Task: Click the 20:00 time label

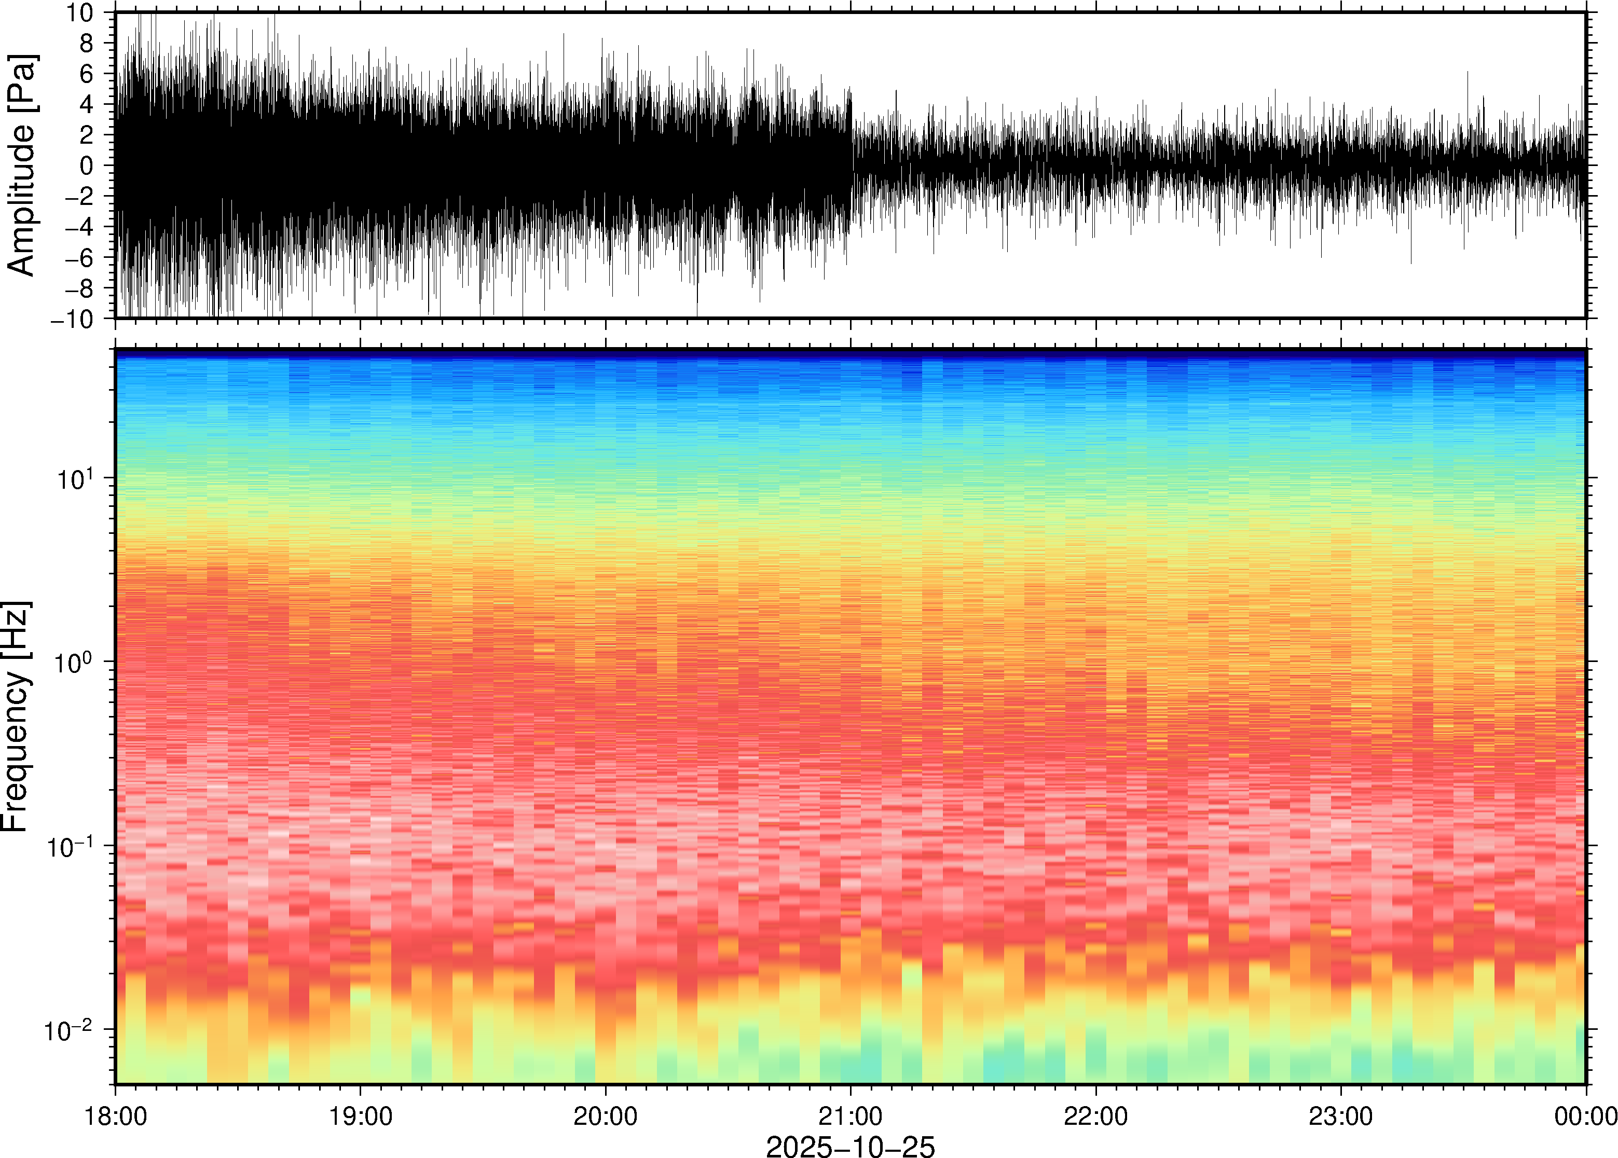Action: click(606, 1115)
